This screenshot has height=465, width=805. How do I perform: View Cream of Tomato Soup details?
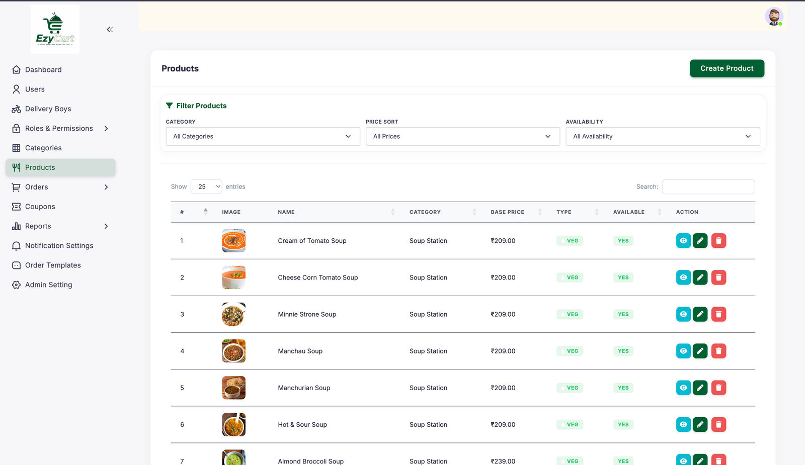(683, 241)
